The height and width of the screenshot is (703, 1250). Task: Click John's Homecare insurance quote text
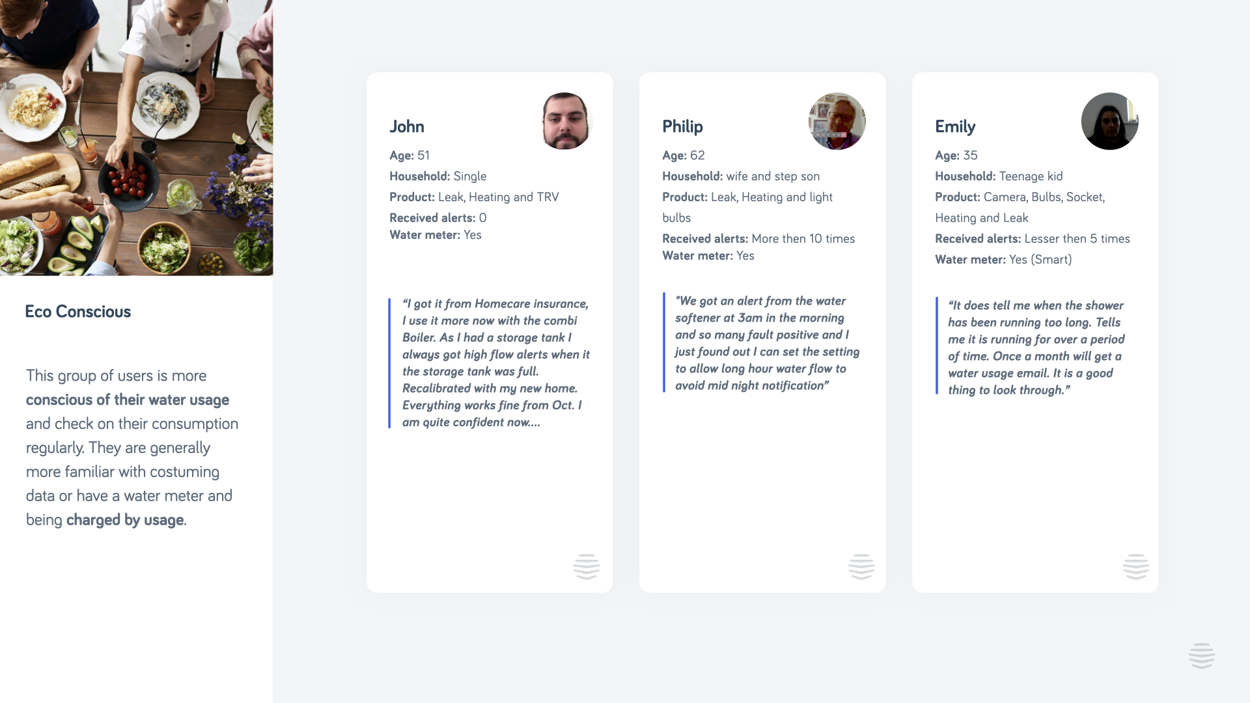(x=495, y=363)
